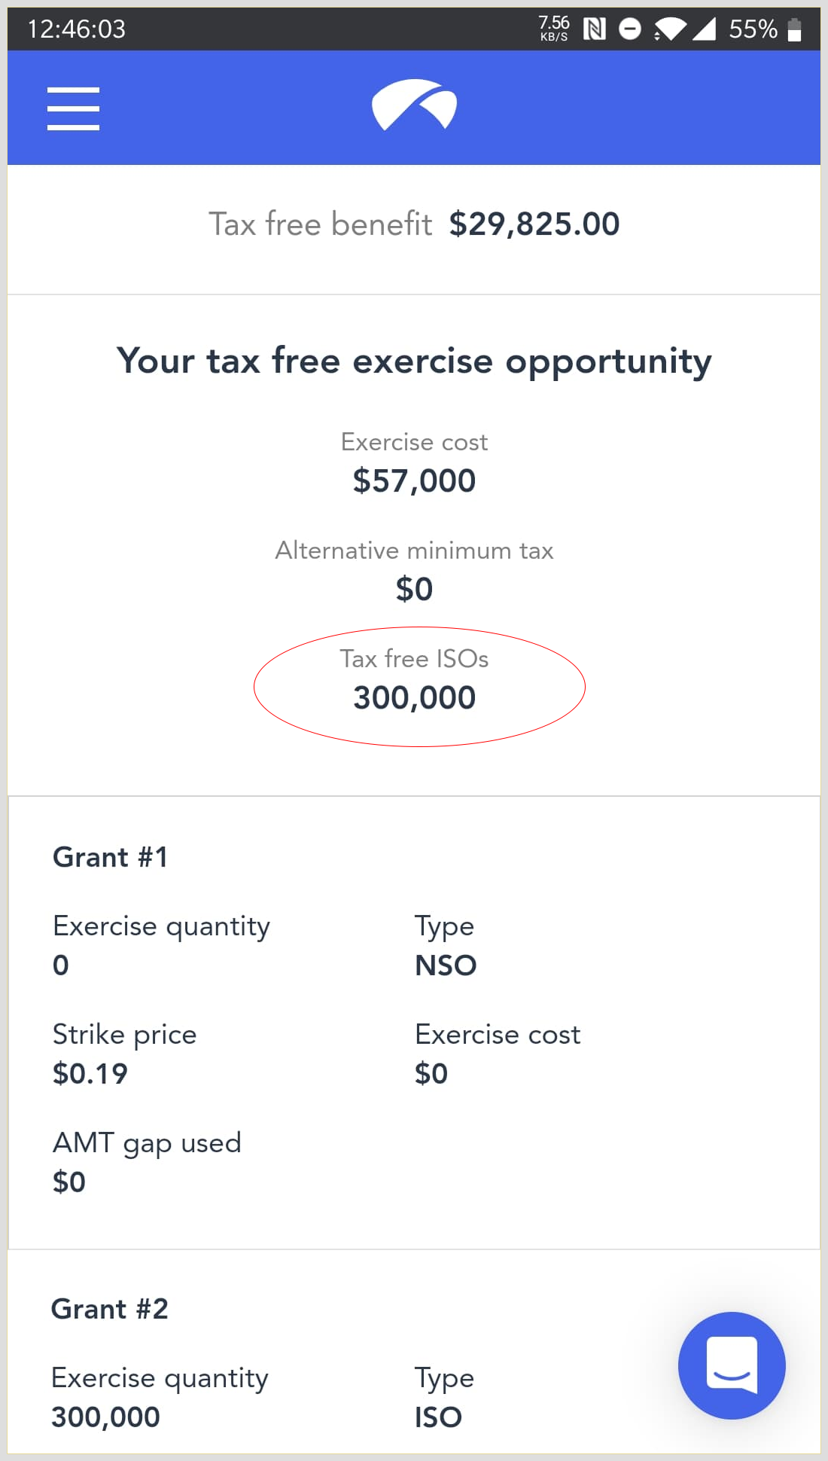Tap the NSO type under Grant #1
Image resolution: width=828 pixels, height=1461 pixels.
point(446,965)
